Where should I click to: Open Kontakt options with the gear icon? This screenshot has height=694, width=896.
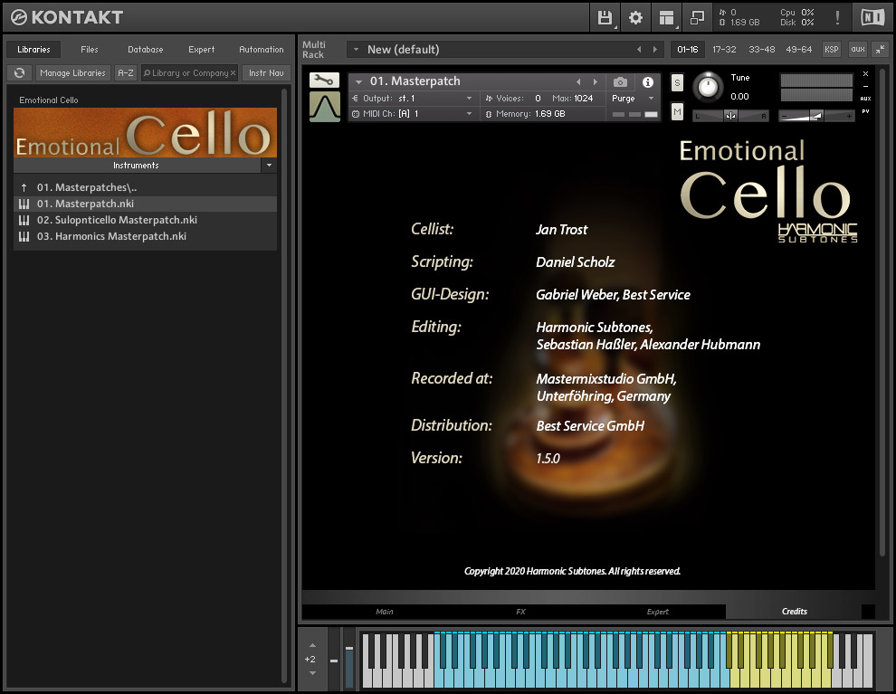635,17
